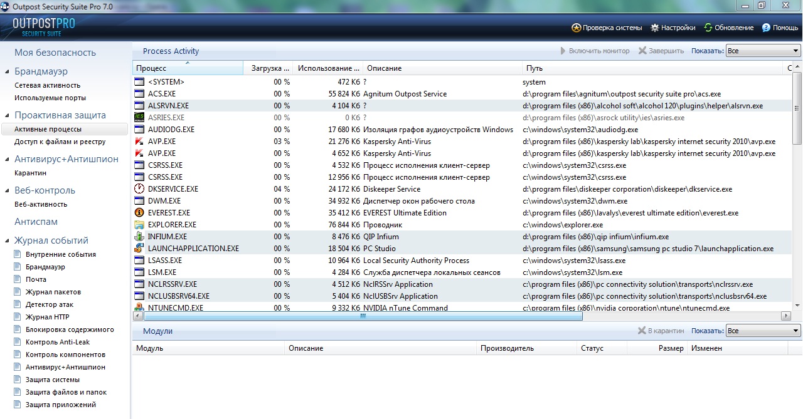Click the EVEREST.EXE info icon

pos(139,213)
